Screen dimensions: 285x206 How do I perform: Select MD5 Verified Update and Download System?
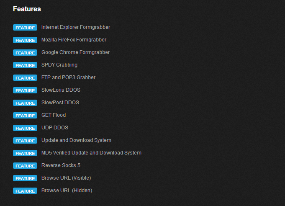[x=91, y=153]
